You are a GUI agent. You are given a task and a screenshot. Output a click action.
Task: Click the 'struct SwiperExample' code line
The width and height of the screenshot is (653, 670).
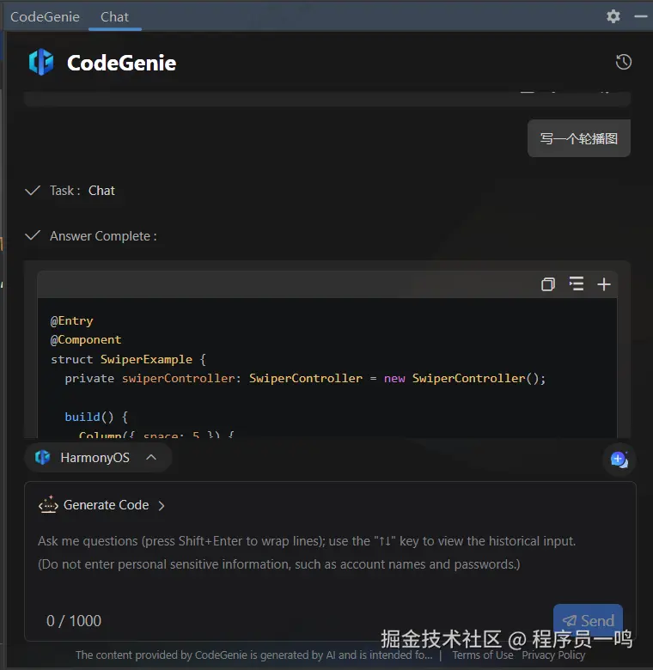tap(129, 359)
